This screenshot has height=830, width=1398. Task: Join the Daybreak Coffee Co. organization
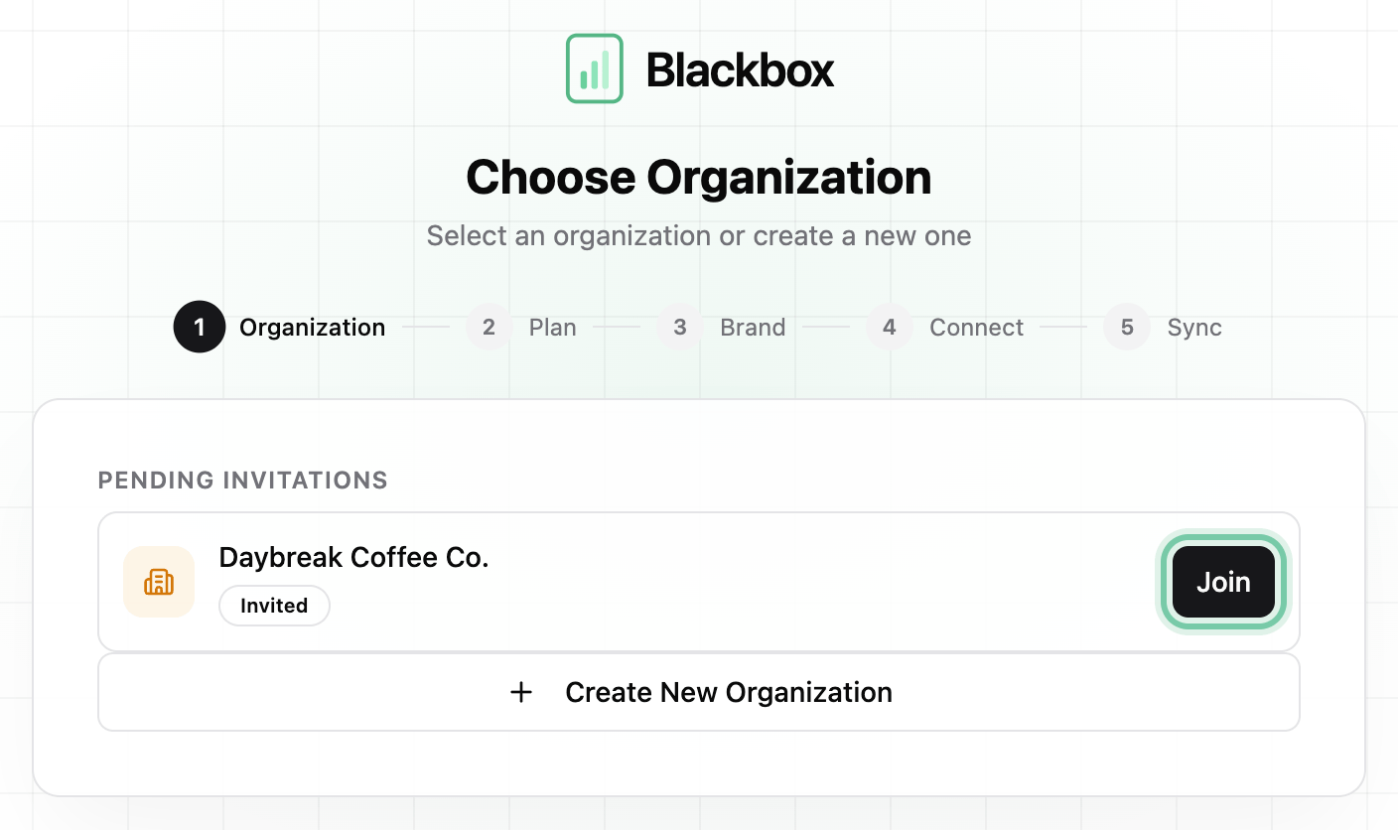coord(1223,582)
